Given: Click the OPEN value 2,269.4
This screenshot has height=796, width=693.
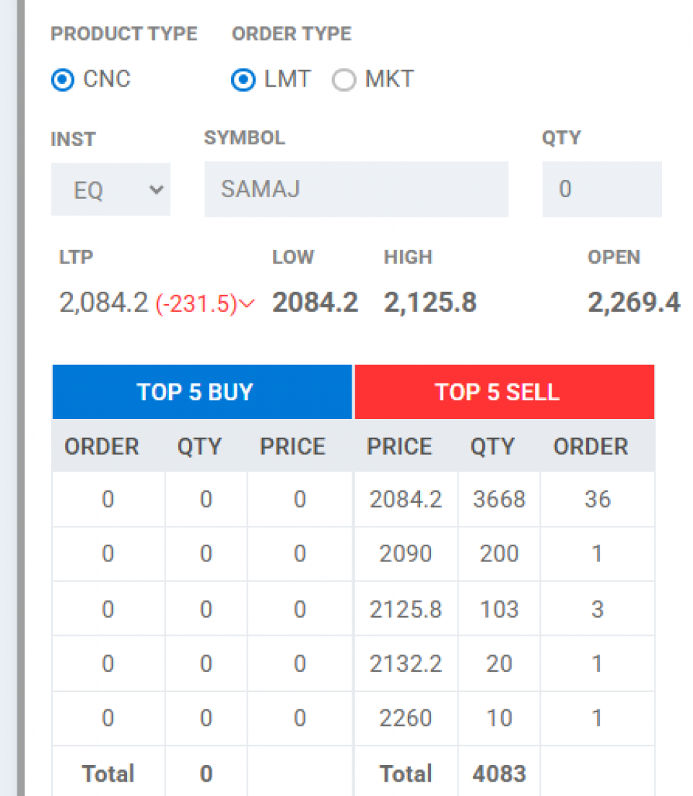Looking at the screenshot, I should coord(634,303).
